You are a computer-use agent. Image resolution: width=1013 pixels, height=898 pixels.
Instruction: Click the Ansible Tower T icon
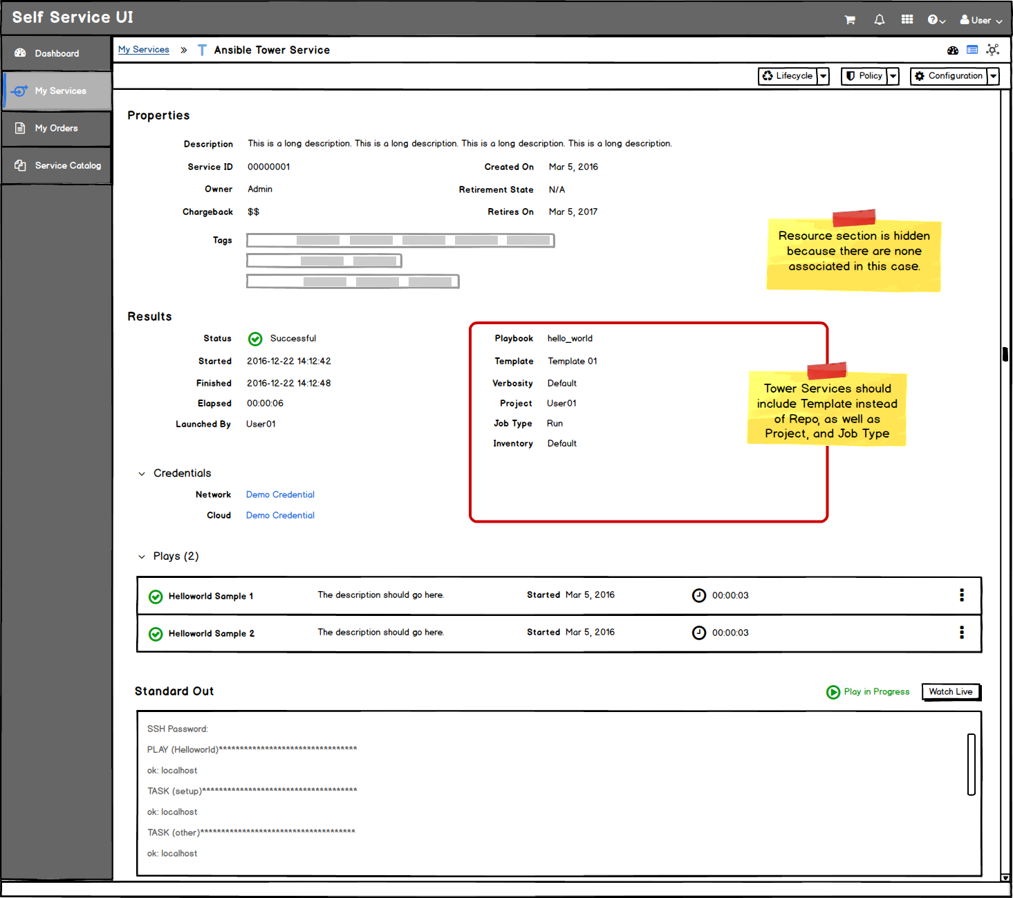[x=202, y=50]
